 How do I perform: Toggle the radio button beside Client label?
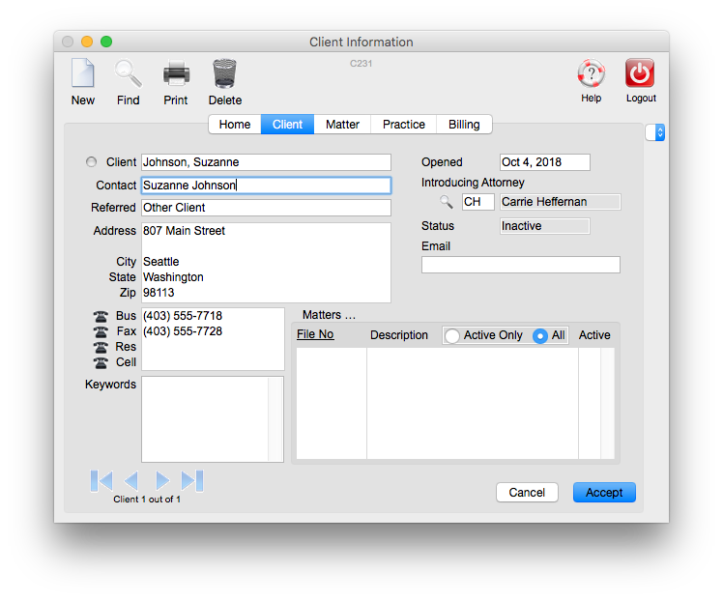(92, 162)
